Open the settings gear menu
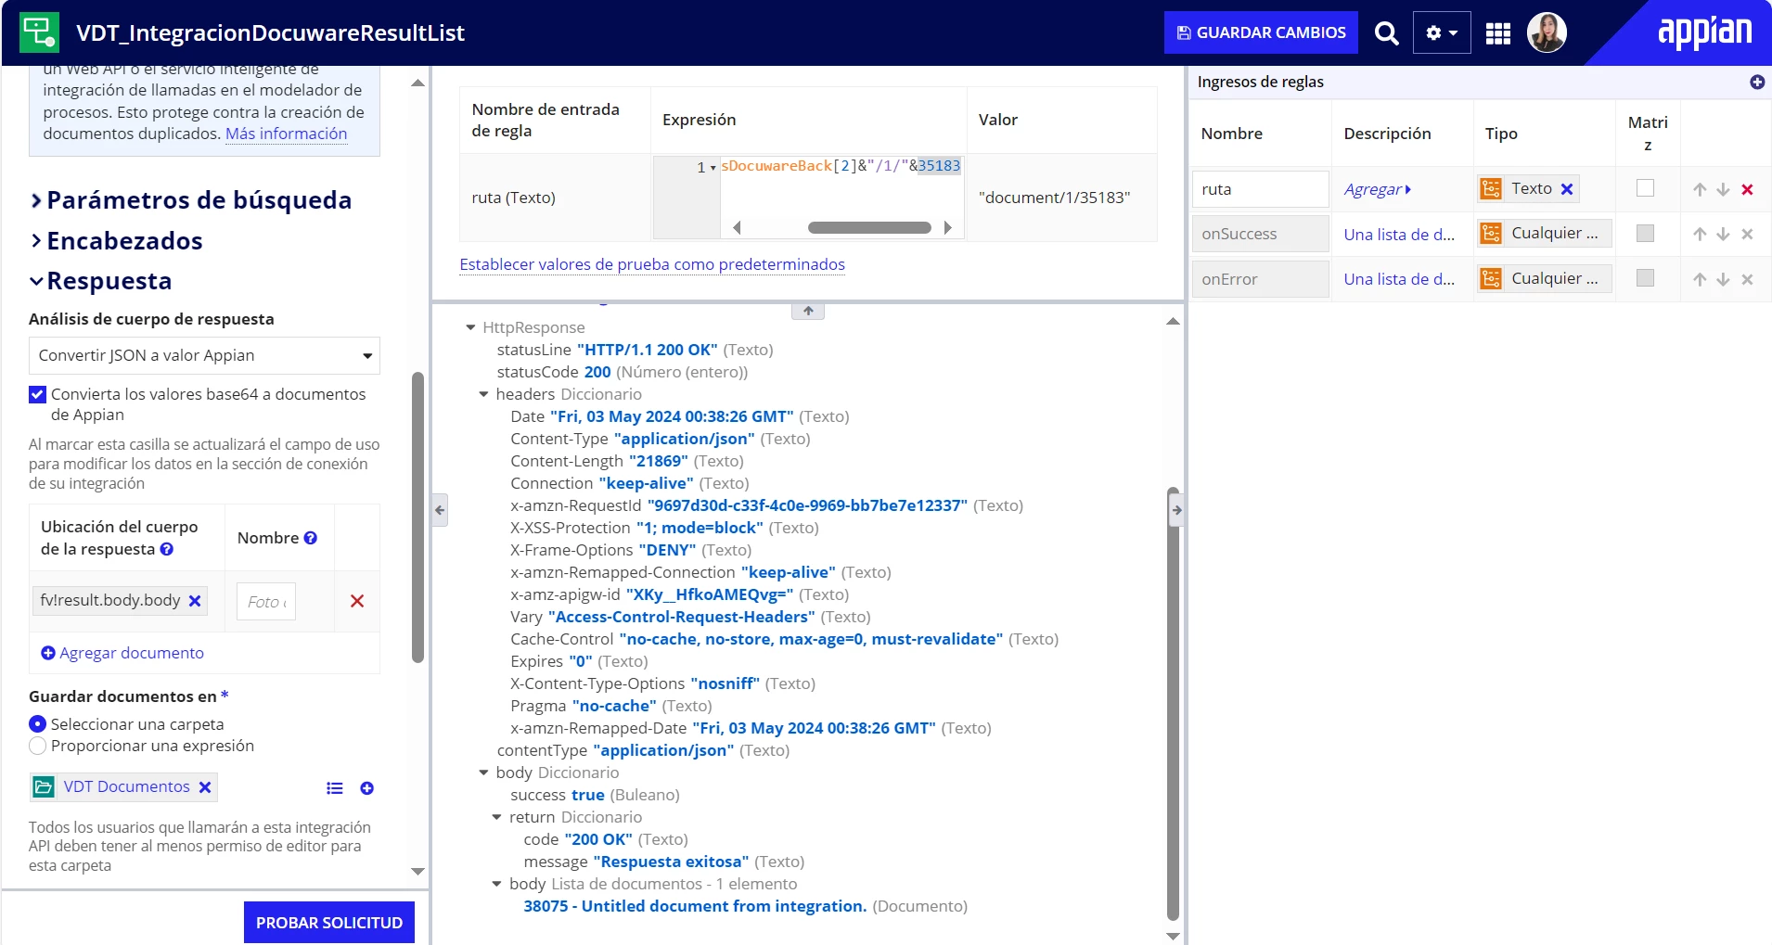The image size is (1772, 945). [1442, 33]
